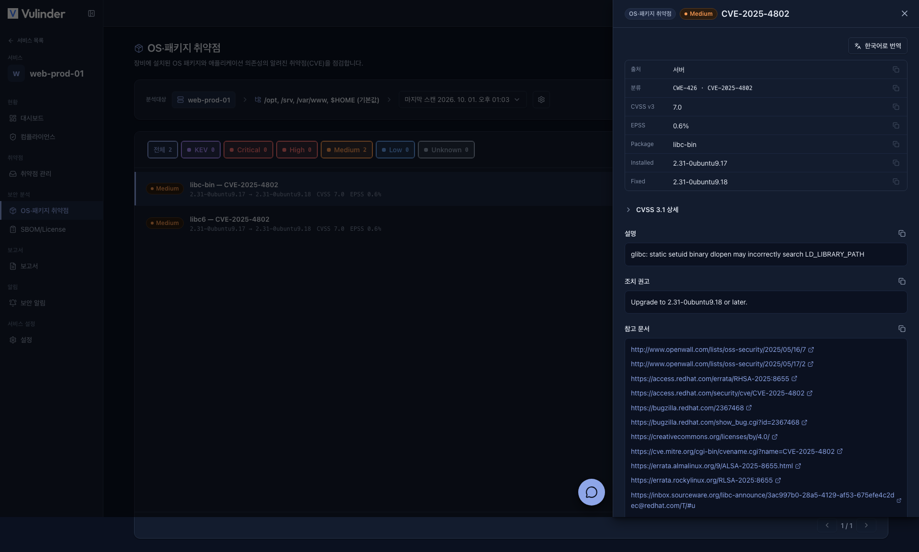Expand the CVSS 3.1 상세 section
Screen dimensions: 919x552
tap(652, 210)
